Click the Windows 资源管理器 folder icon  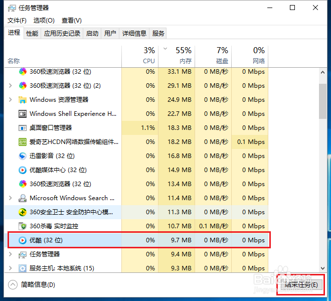23,100
